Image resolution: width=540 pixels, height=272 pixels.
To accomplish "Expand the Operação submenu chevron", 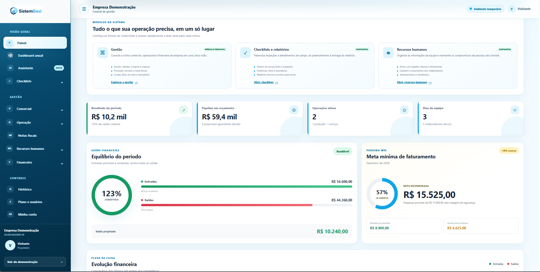I will (62, 124).
